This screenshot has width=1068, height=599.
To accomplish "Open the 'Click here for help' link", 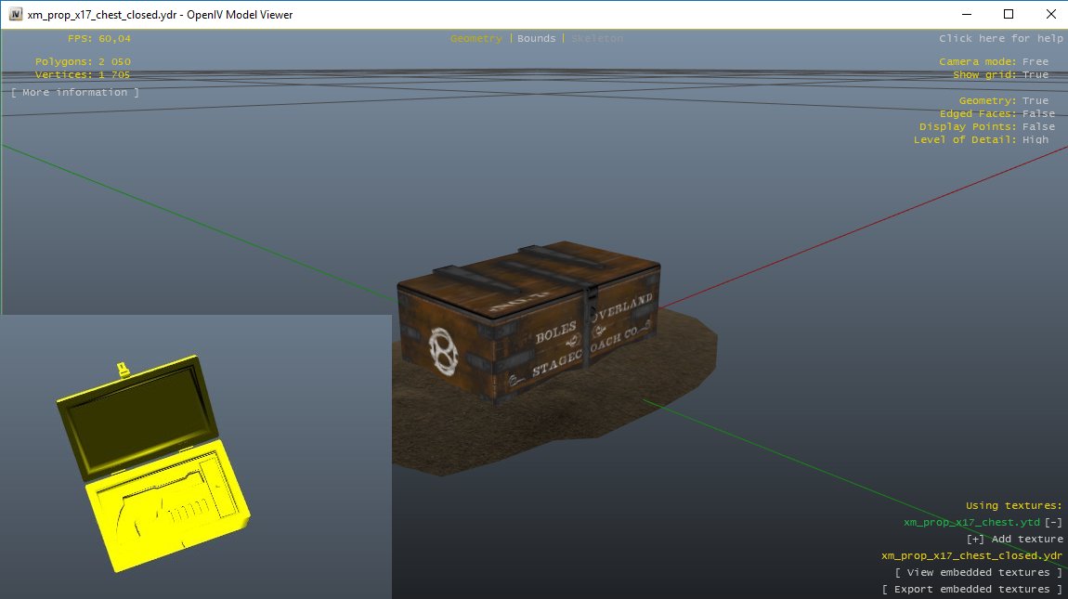I will tap(1000, 39).
